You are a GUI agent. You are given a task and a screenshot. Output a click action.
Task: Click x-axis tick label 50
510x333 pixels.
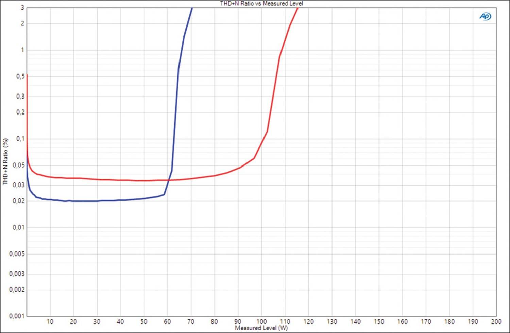(144, 321)
